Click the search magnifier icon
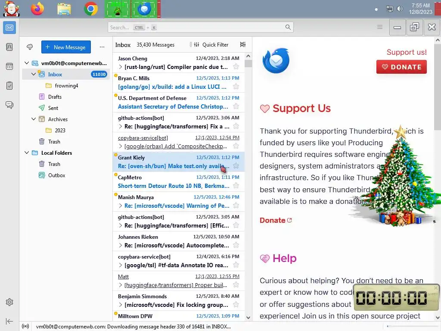441x331 pixels. (x=288, y=27)
